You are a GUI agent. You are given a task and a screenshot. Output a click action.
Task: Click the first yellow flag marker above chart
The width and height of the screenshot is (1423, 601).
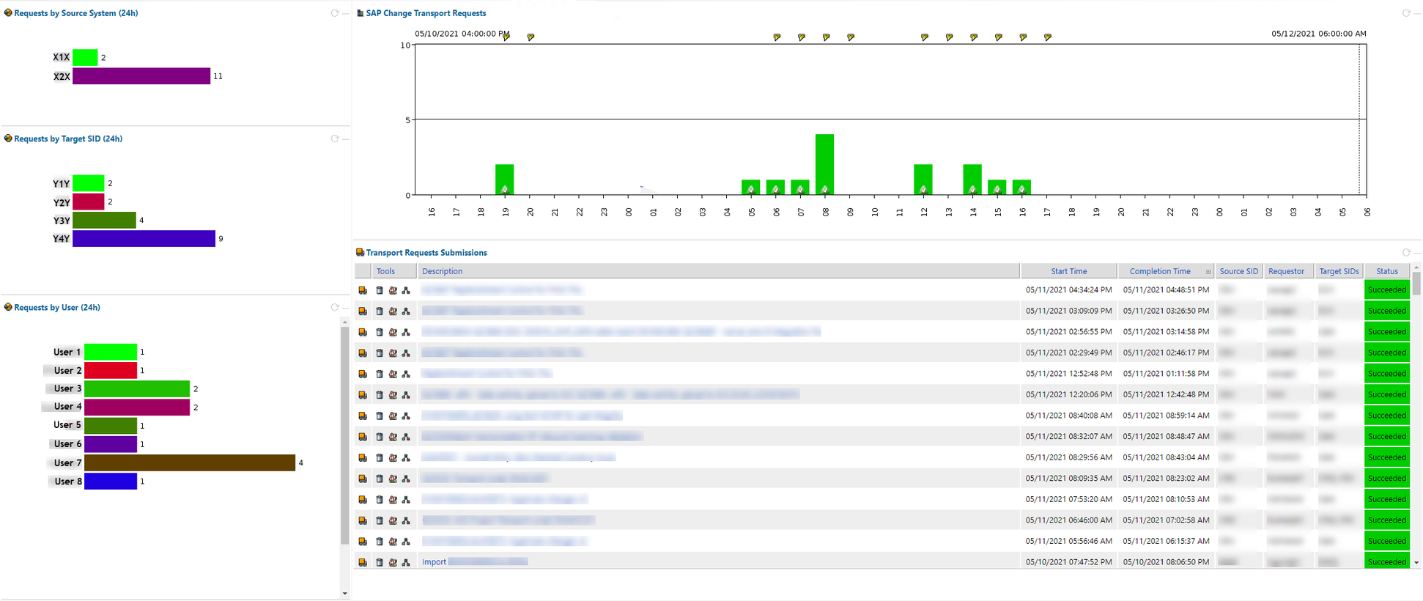coord(506,37)
